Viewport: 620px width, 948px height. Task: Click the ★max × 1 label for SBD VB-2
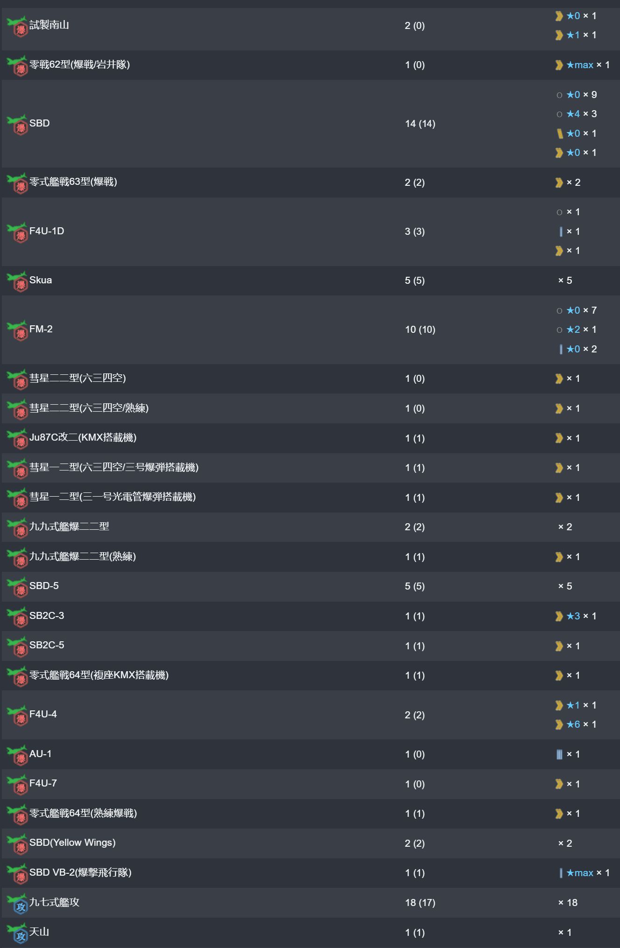click(x=588, y=873)
